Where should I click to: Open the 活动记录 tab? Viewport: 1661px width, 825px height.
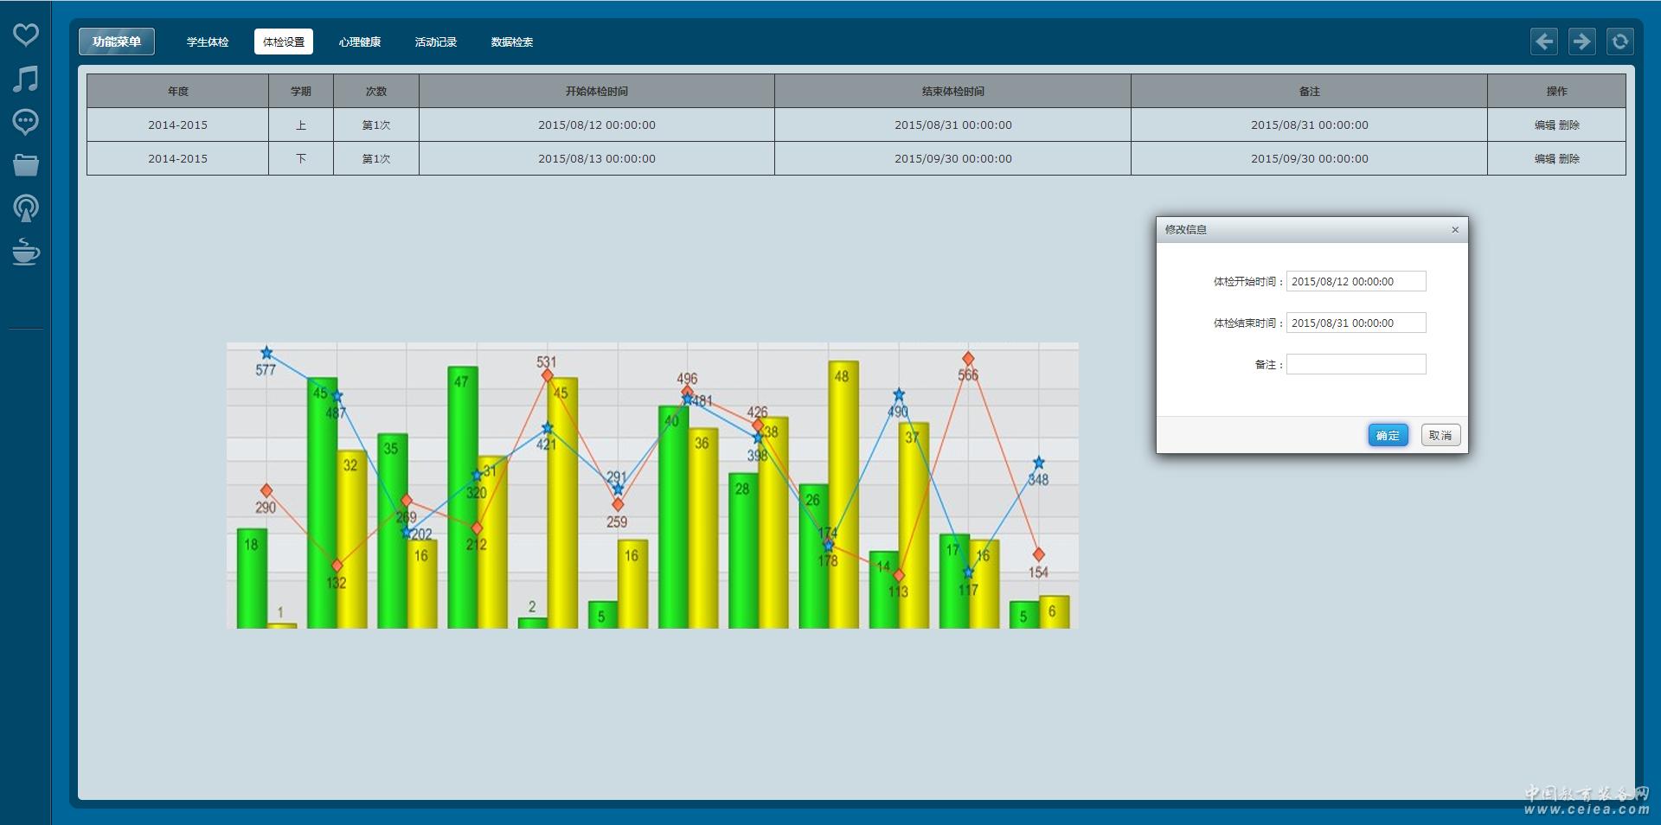[x=436, y=42]
